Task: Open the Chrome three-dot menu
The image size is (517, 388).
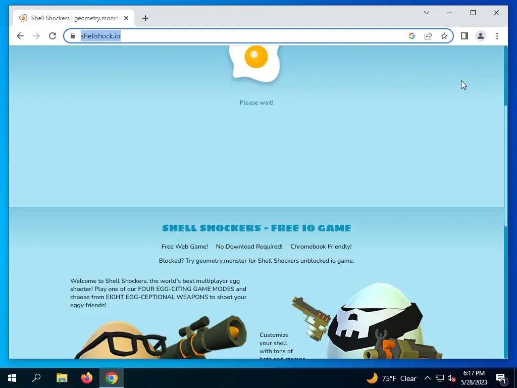Action: pos(497,36)
